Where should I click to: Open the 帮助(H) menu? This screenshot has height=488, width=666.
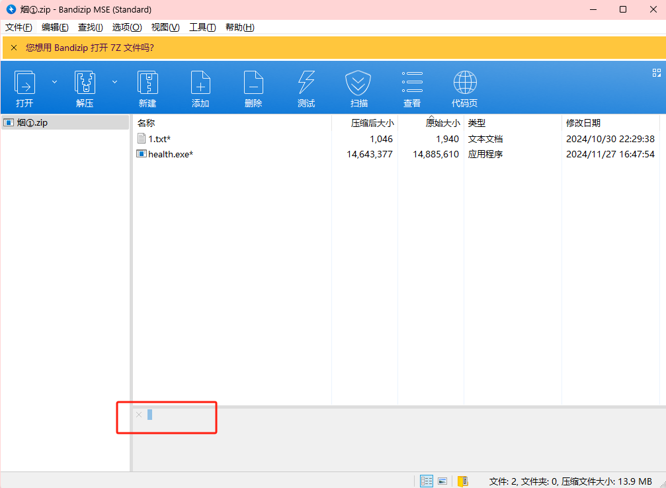[240, 27]
